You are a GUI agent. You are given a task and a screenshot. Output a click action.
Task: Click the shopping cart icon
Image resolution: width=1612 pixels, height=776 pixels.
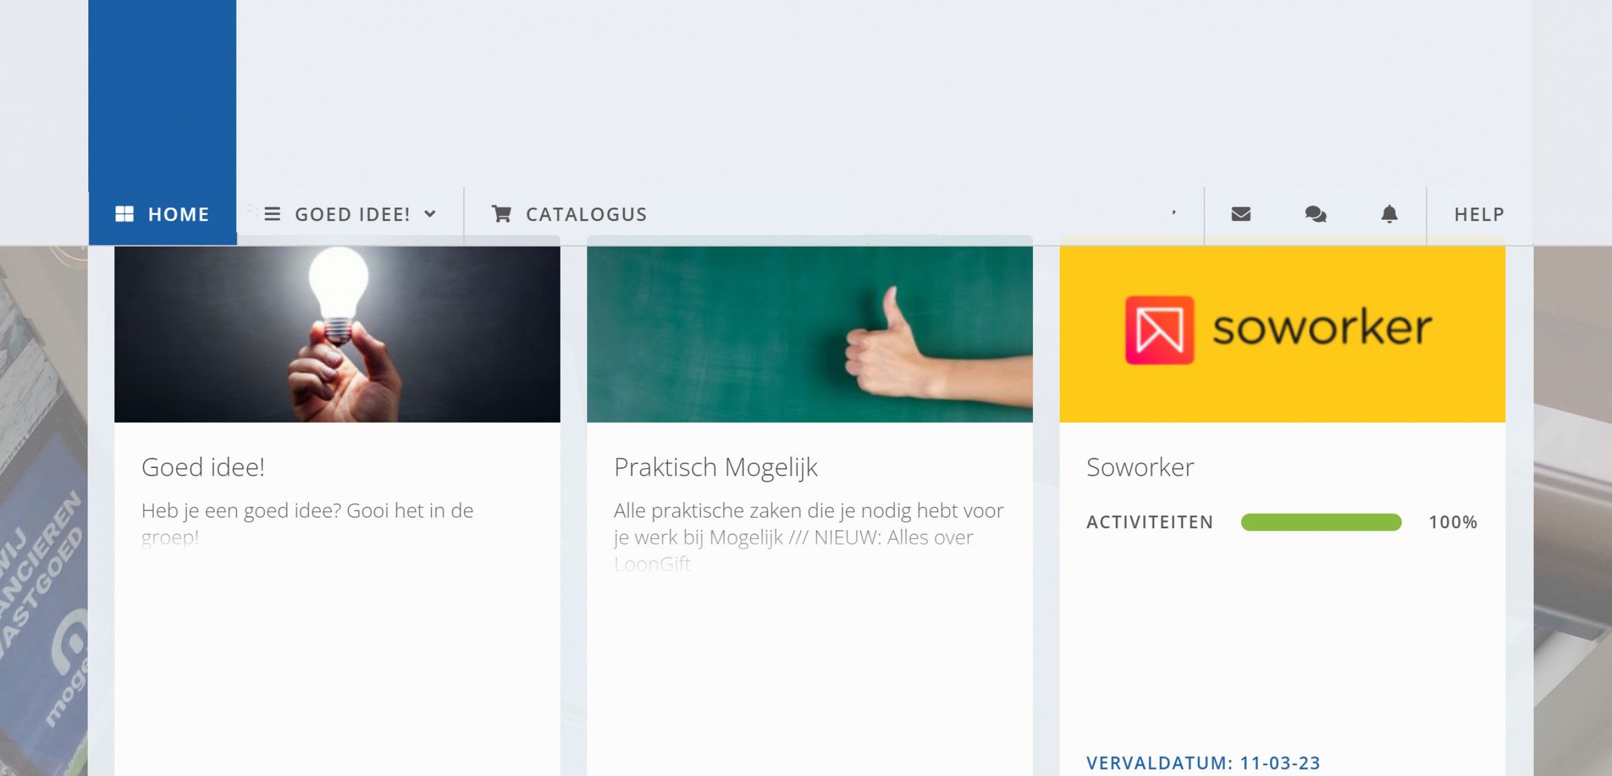coord(502,214)
